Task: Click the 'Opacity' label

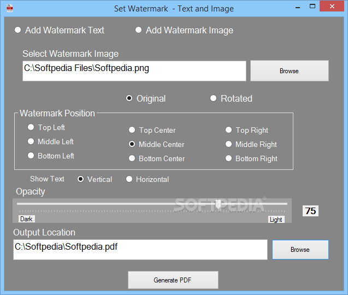Action: 31,192
